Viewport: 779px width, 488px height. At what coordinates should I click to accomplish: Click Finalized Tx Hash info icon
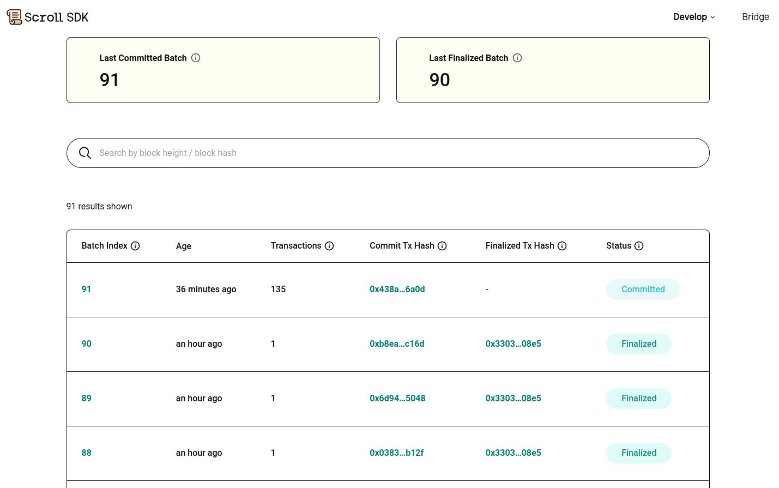click(562, 246)
